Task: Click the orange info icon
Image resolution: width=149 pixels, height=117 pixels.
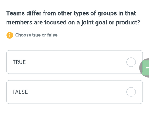Action: click(10, 35)
